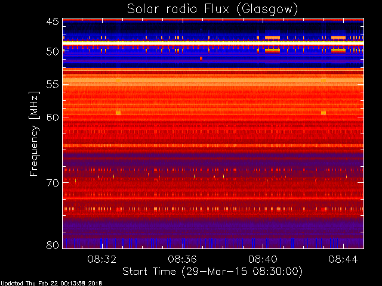This screenshot has height=286, width=382.
Task: Click the 08:36 time tick label
Action: [182, 259]
